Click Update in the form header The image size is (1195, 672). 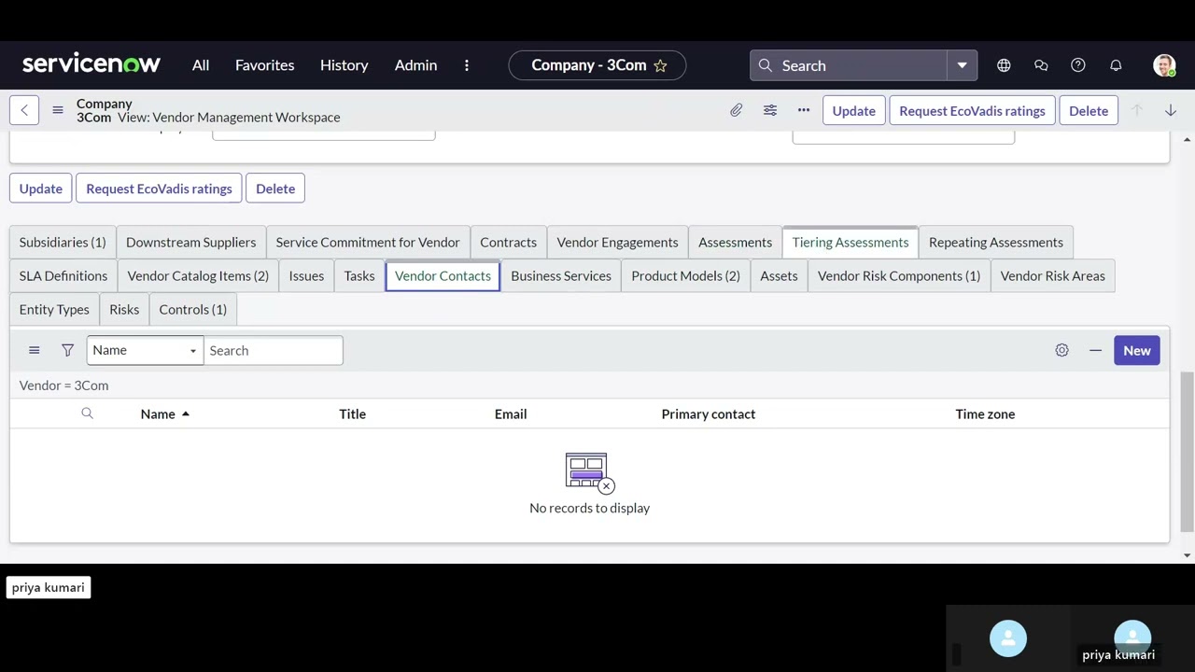click(854, 110)
